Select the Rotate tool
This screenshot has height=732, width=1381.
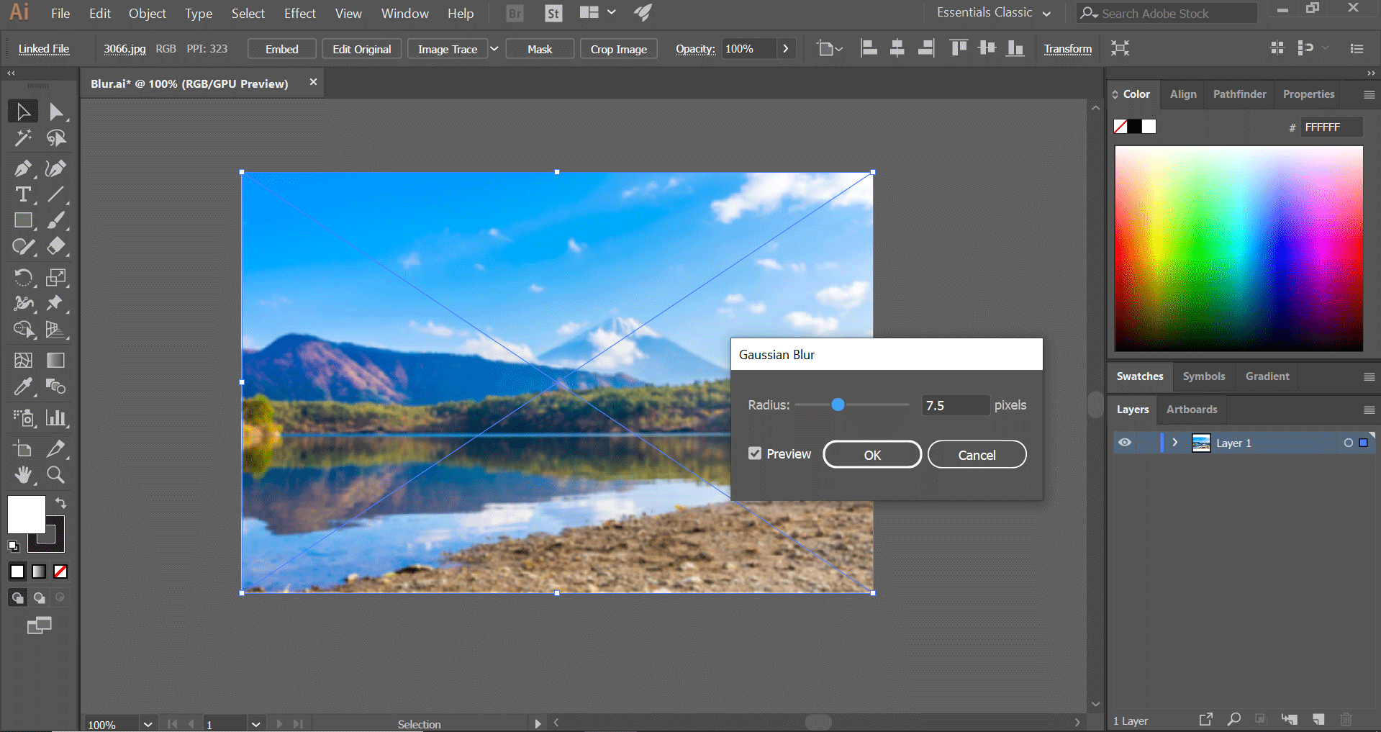pyautogui.click(x=23, y=277)
